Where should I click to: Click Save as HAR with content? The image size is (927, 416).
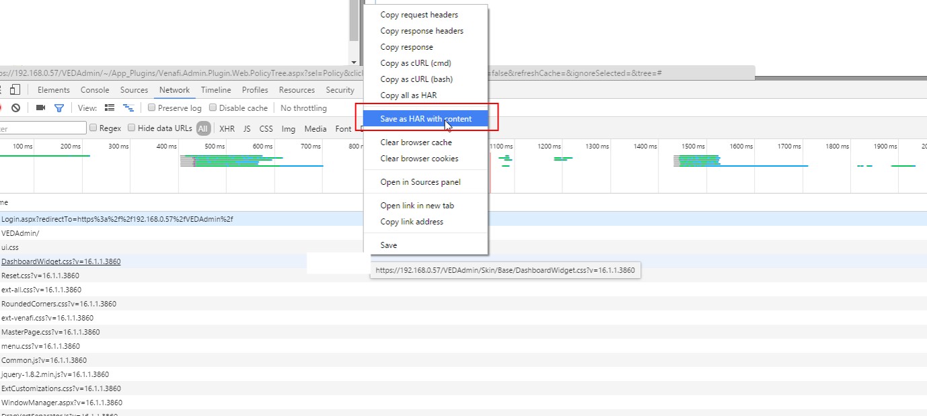(x=426, y=119)
